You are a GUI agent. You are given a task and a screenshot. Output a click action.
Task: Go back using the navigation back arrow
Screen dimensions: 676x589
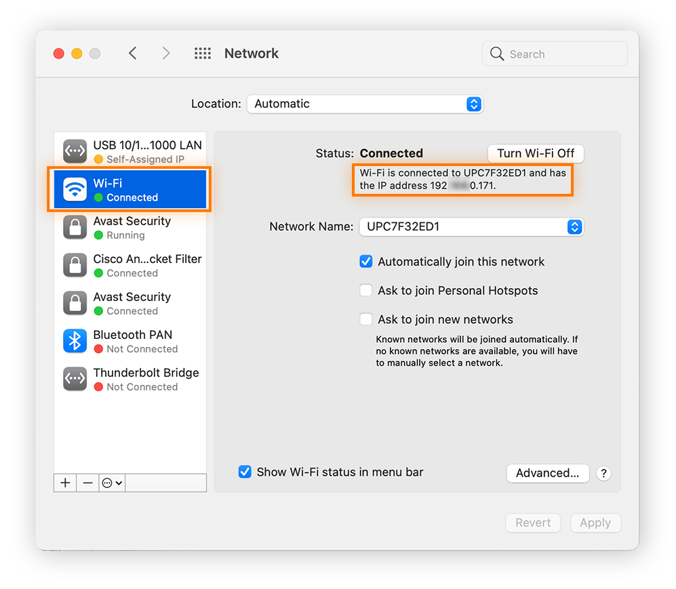click(x=133, y=53)
